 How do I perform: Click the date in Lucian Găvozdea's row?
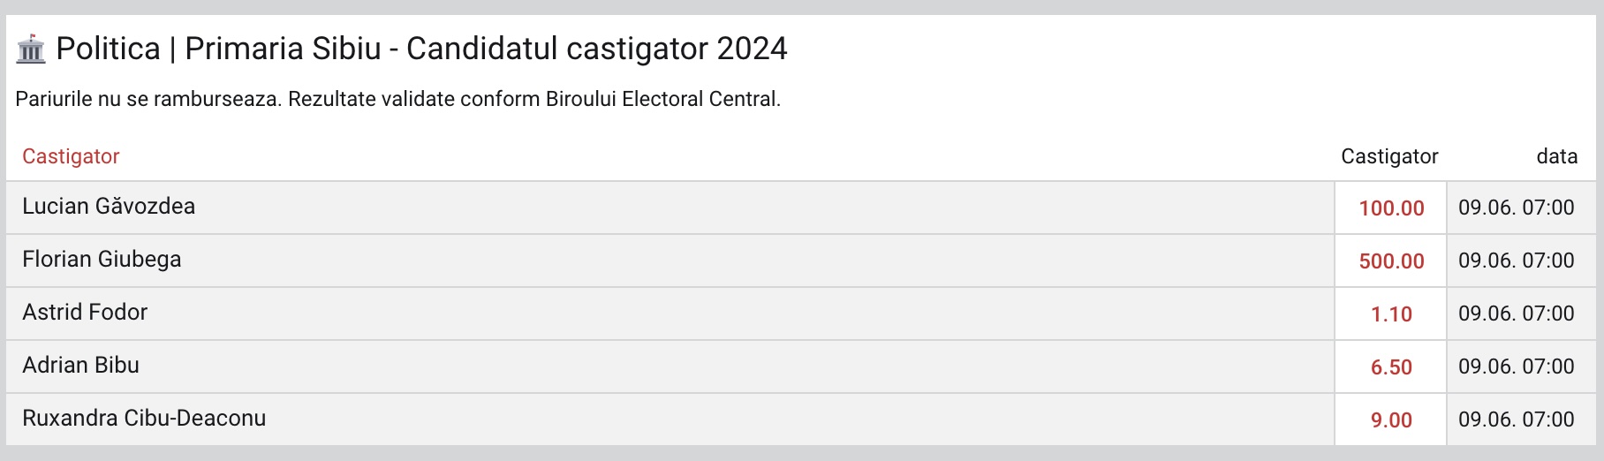coord(1516,208)
